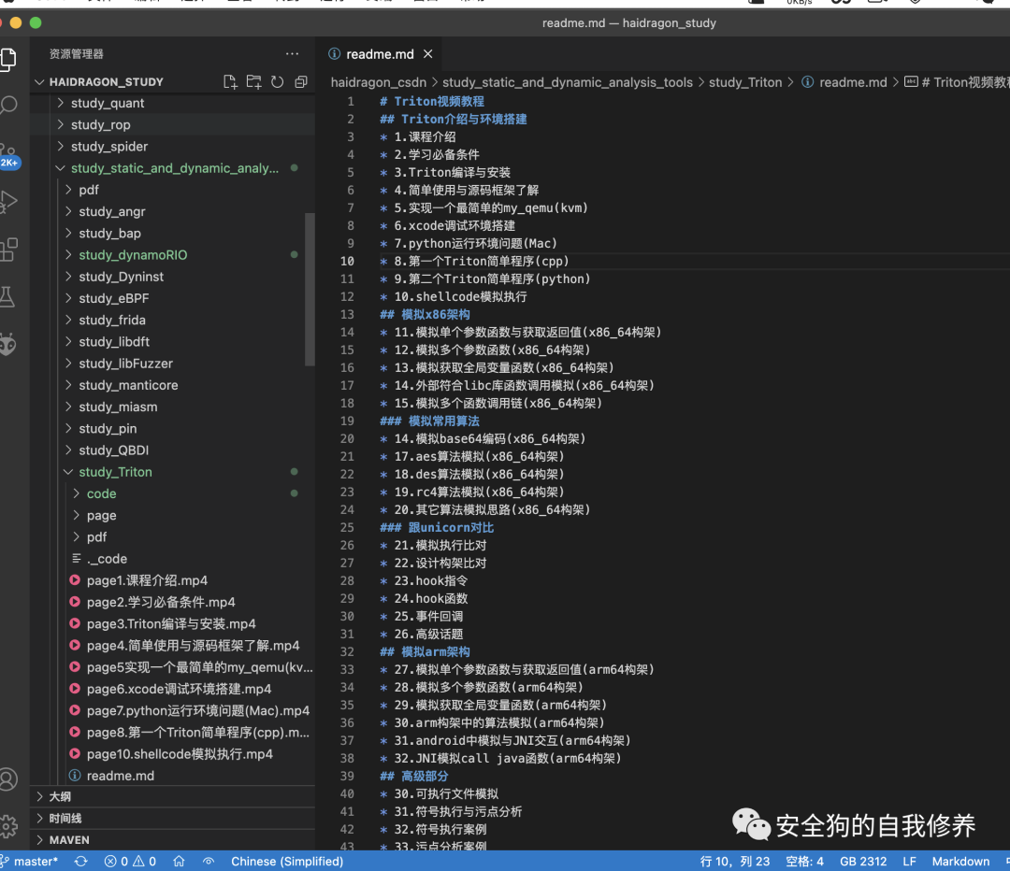Open the Extensions view
The width and height of the screenshot is (1010, 871).
click(7, 250)
